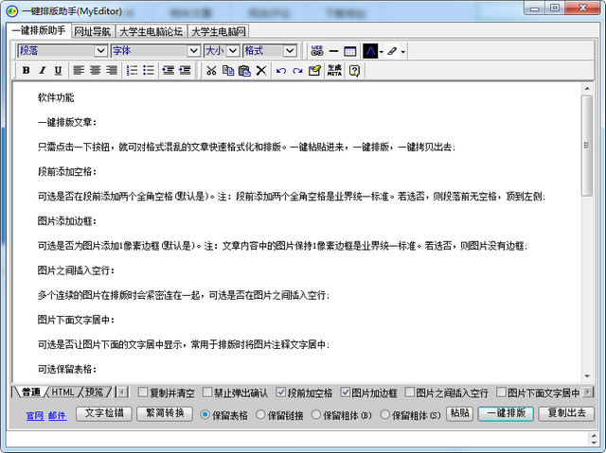Click the editor scroll up arrow
This screenshot has height=453, width=606.
pos(587,88)
